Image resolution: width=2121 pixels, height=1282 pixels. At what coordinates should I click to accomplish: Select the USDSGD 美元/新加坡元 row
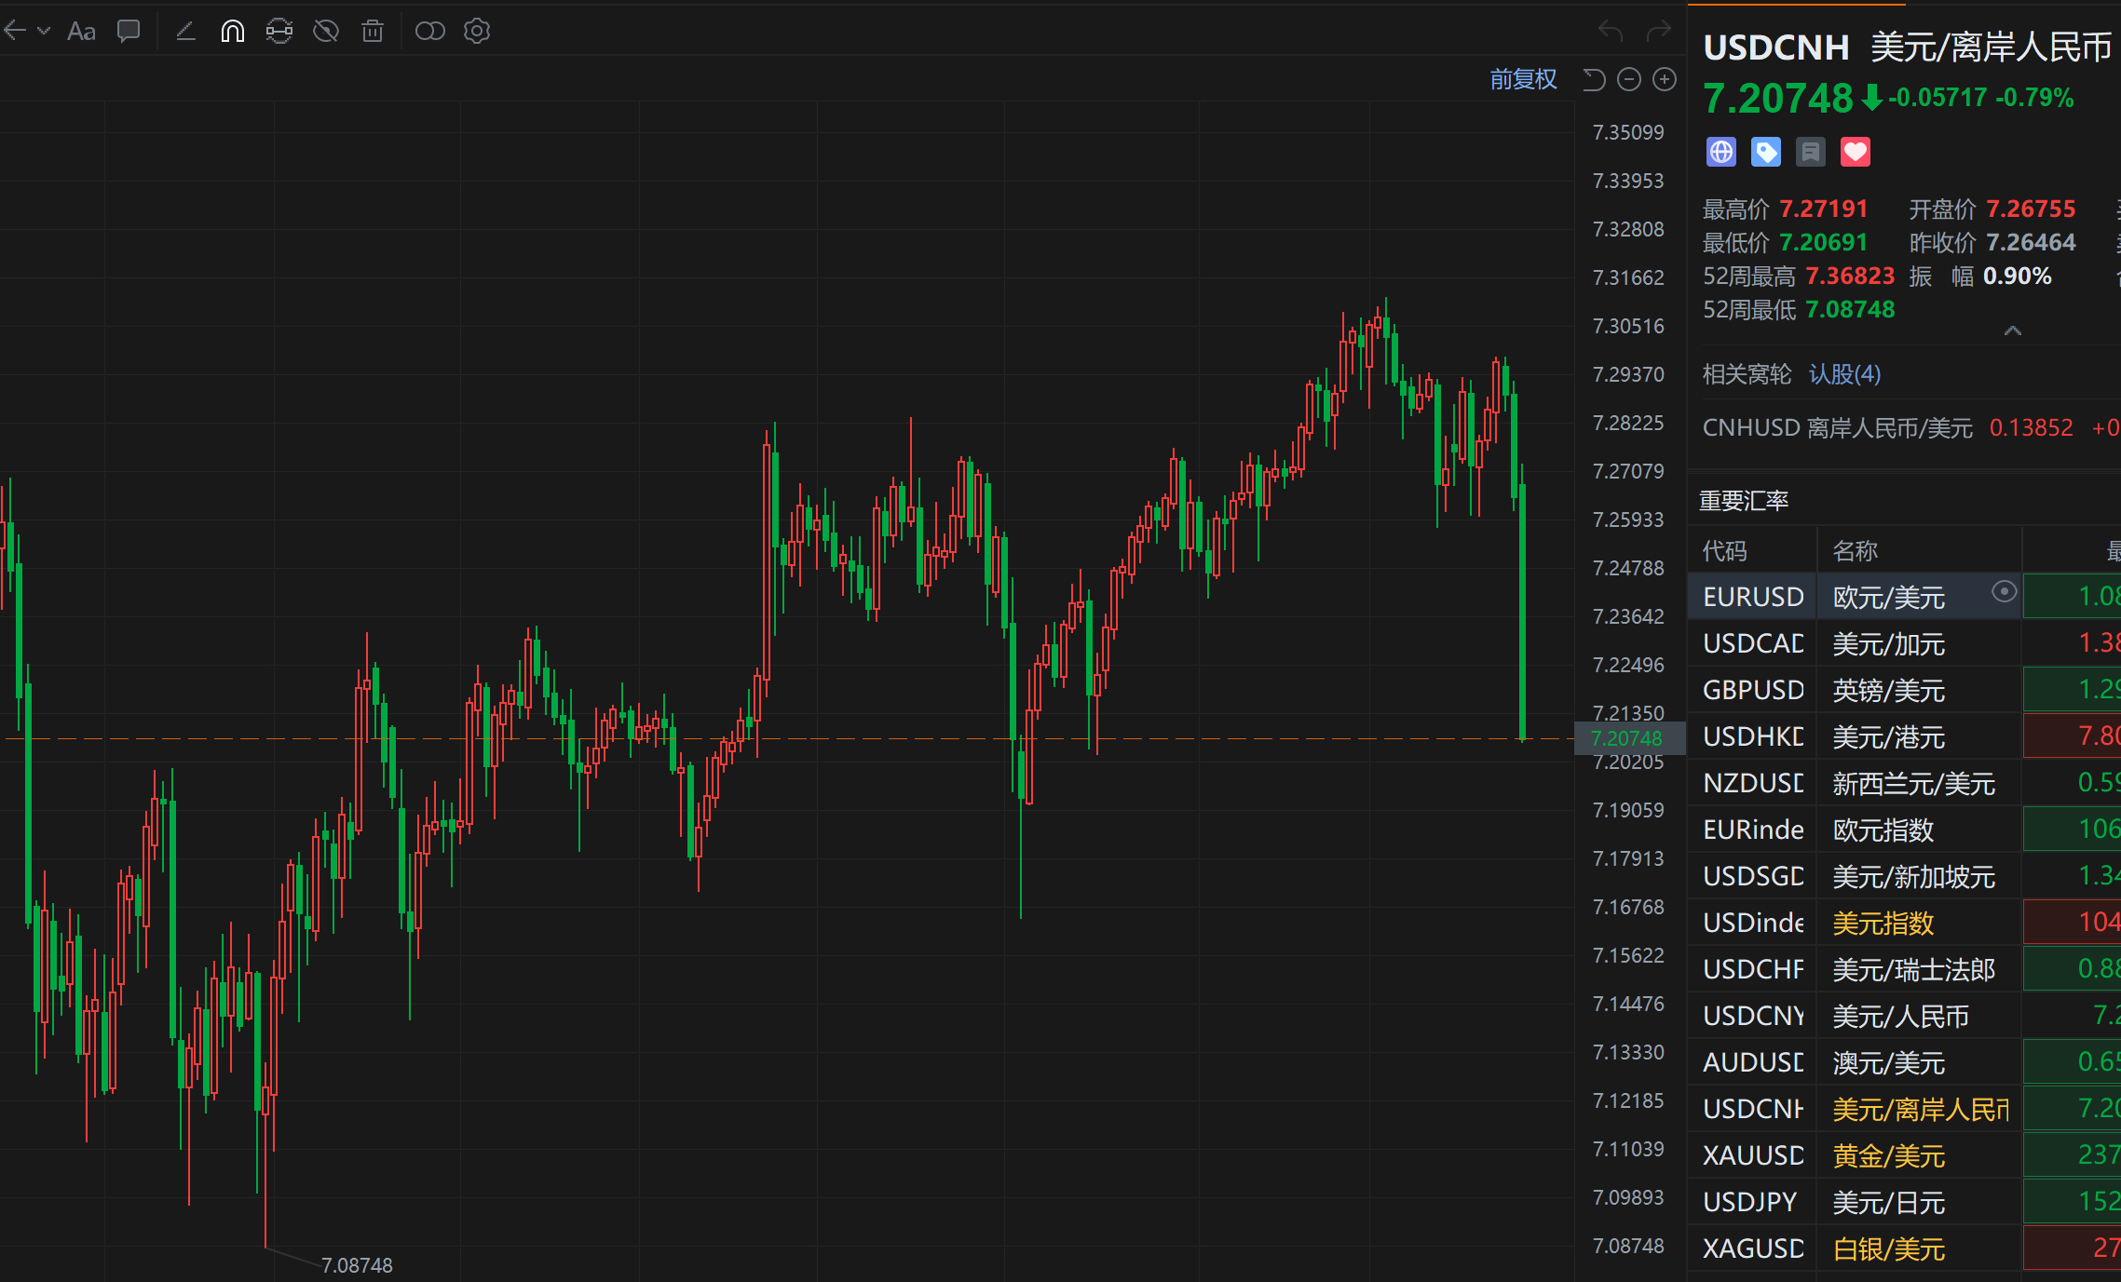(1904, 876)
